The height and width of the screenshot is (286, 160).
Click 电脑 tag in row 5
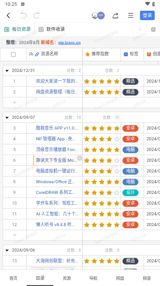[130, 150]
